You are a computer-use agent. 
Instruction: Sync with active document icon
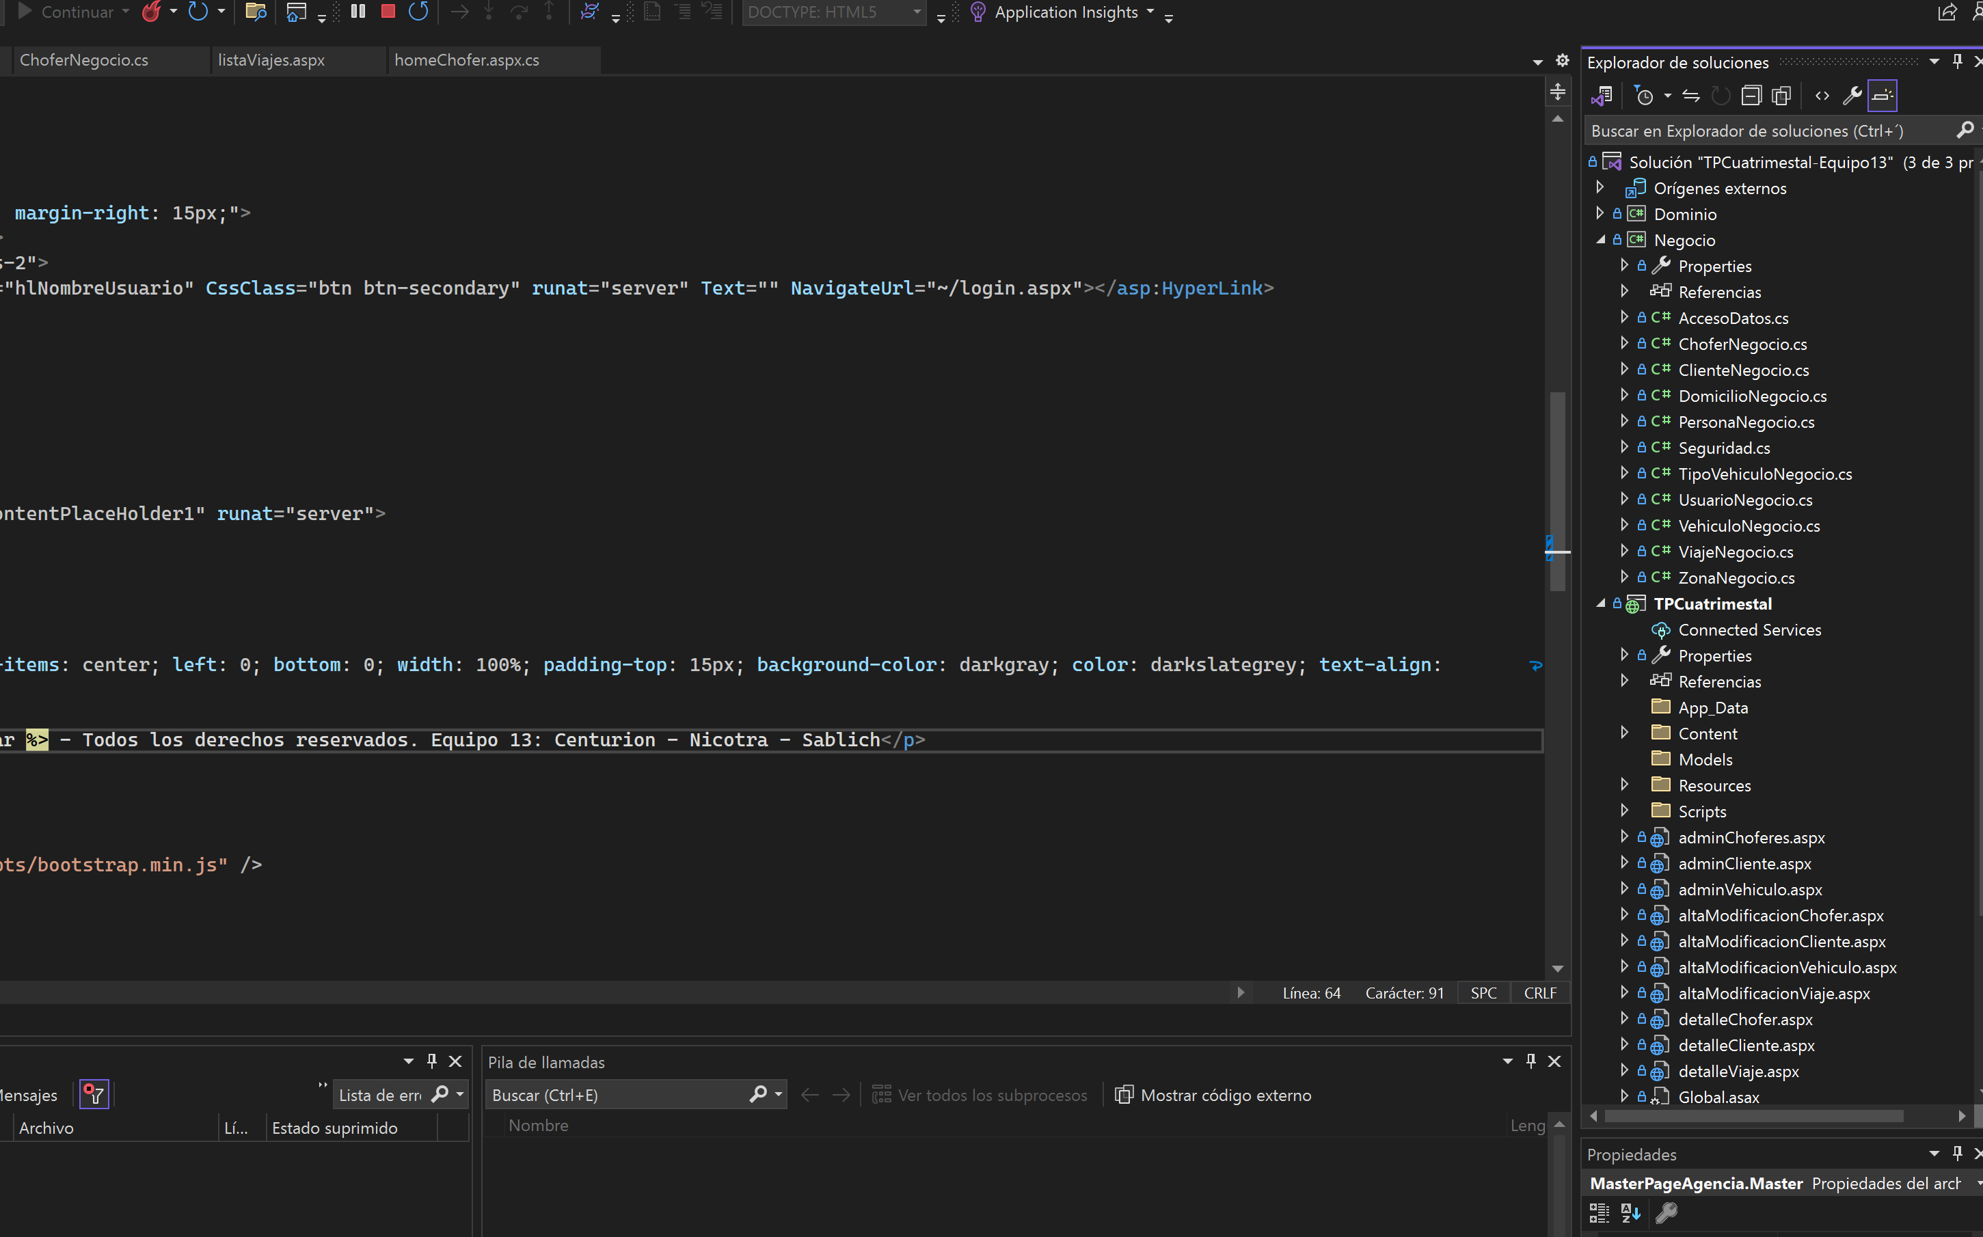coord(1691,96)
